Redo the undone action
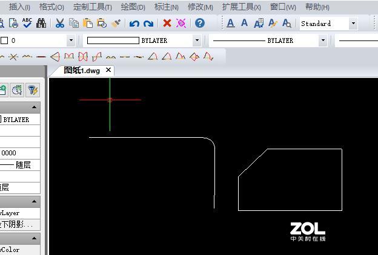The width and height of the screenshot is (378, 255). pyautogui.click(x=148, y=24)
